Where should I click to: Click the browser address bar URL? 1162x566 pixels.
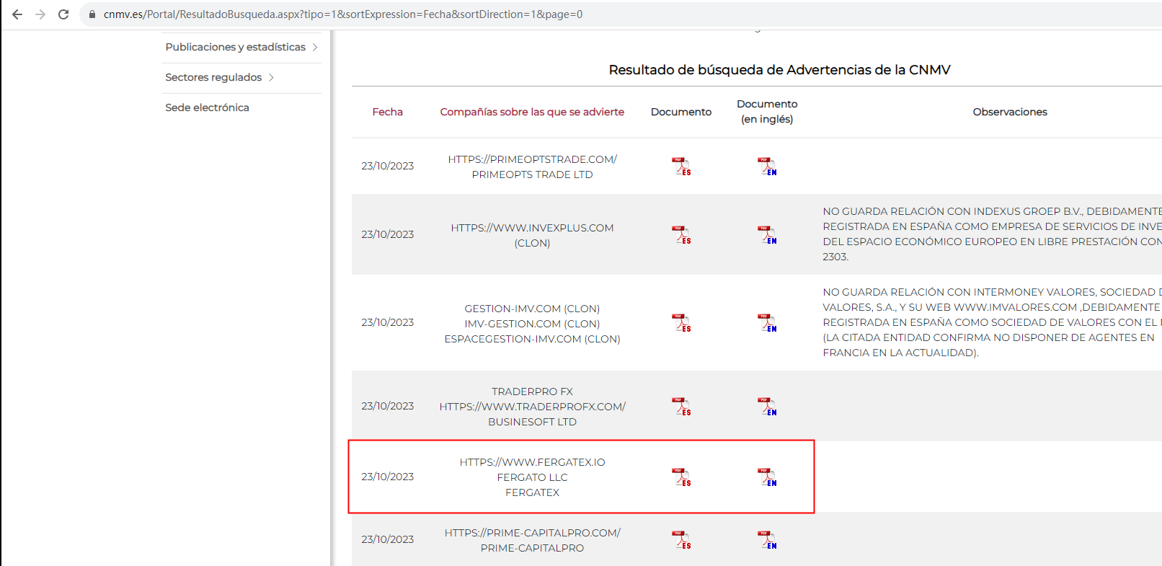tap(343, 14)
